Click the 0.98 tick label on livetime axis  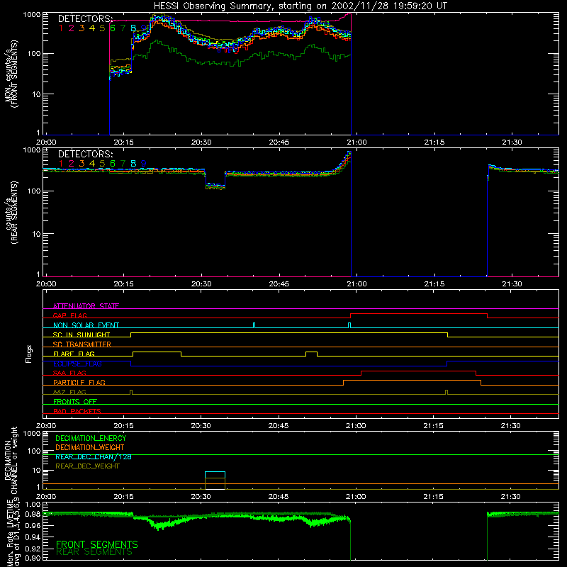(x=32, y=515)
